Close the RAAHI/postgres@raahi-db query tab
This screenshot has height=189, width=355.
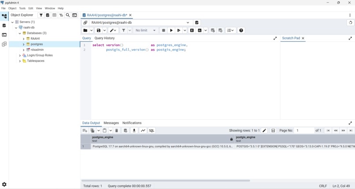[x=130, y=15]
